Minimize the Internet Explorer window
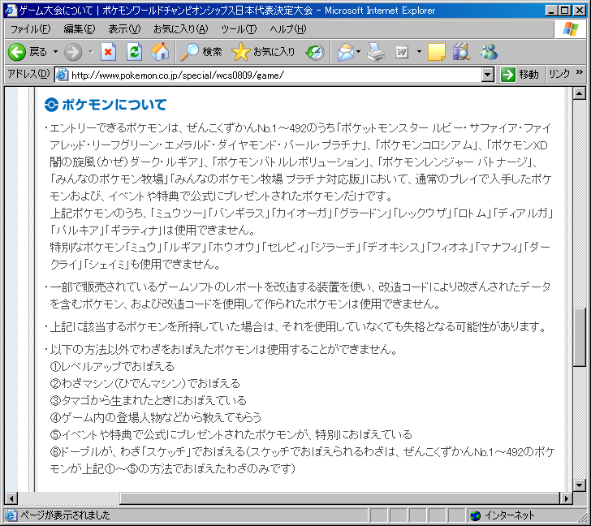The height and width of the screenshot is (526, 591). point(551,11)
